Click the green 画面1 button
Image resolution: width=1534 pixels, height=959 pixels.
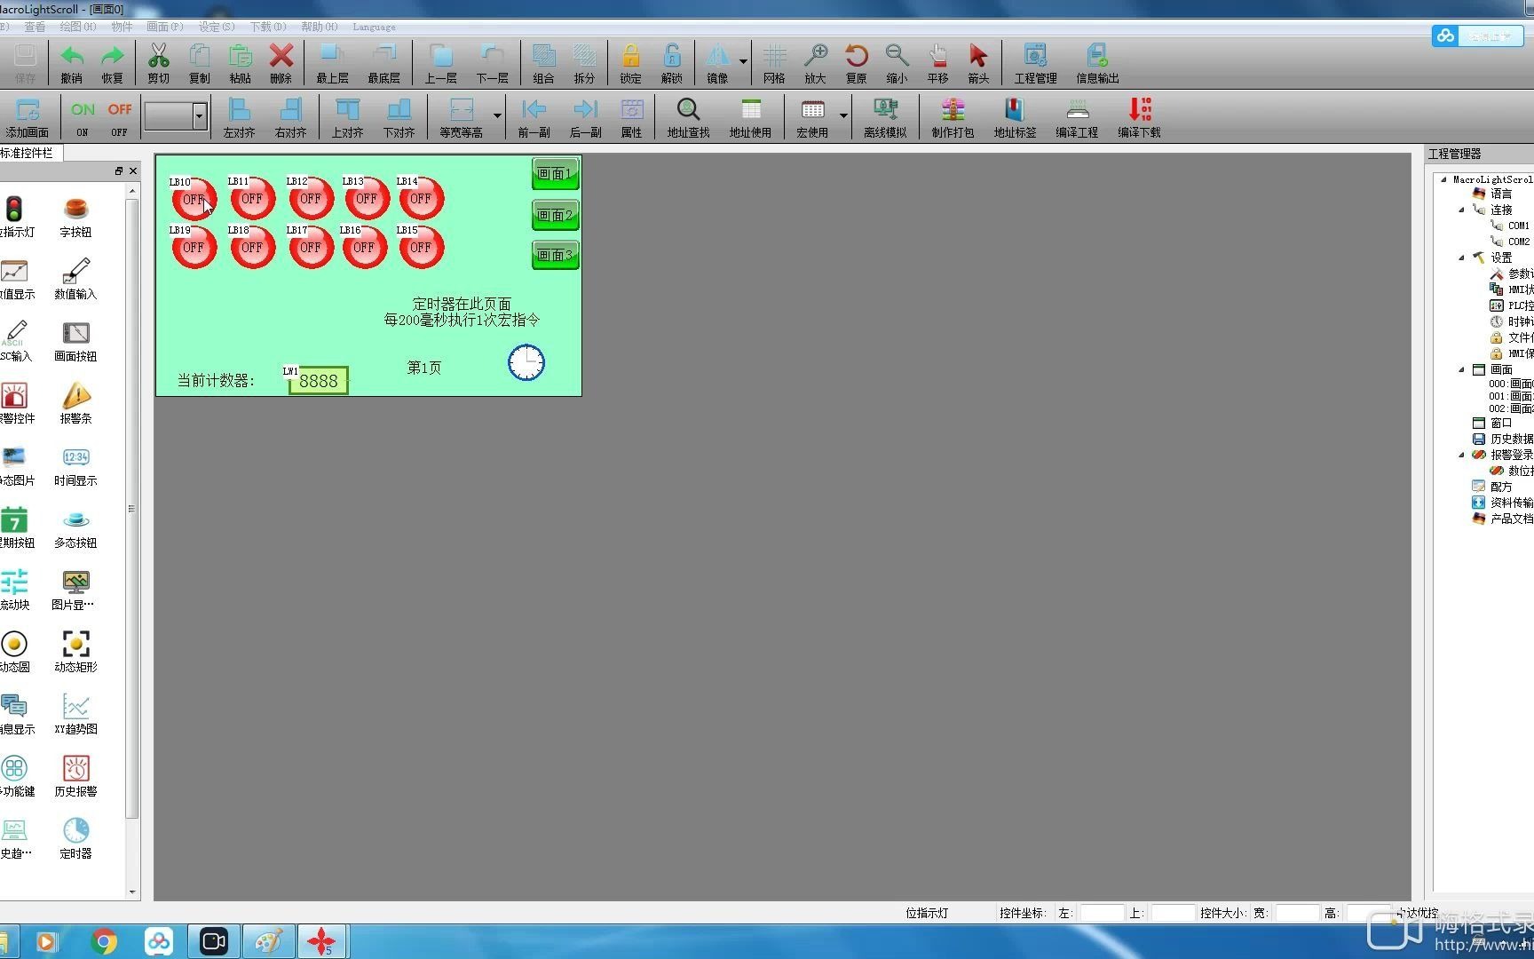tap(555, 173)
